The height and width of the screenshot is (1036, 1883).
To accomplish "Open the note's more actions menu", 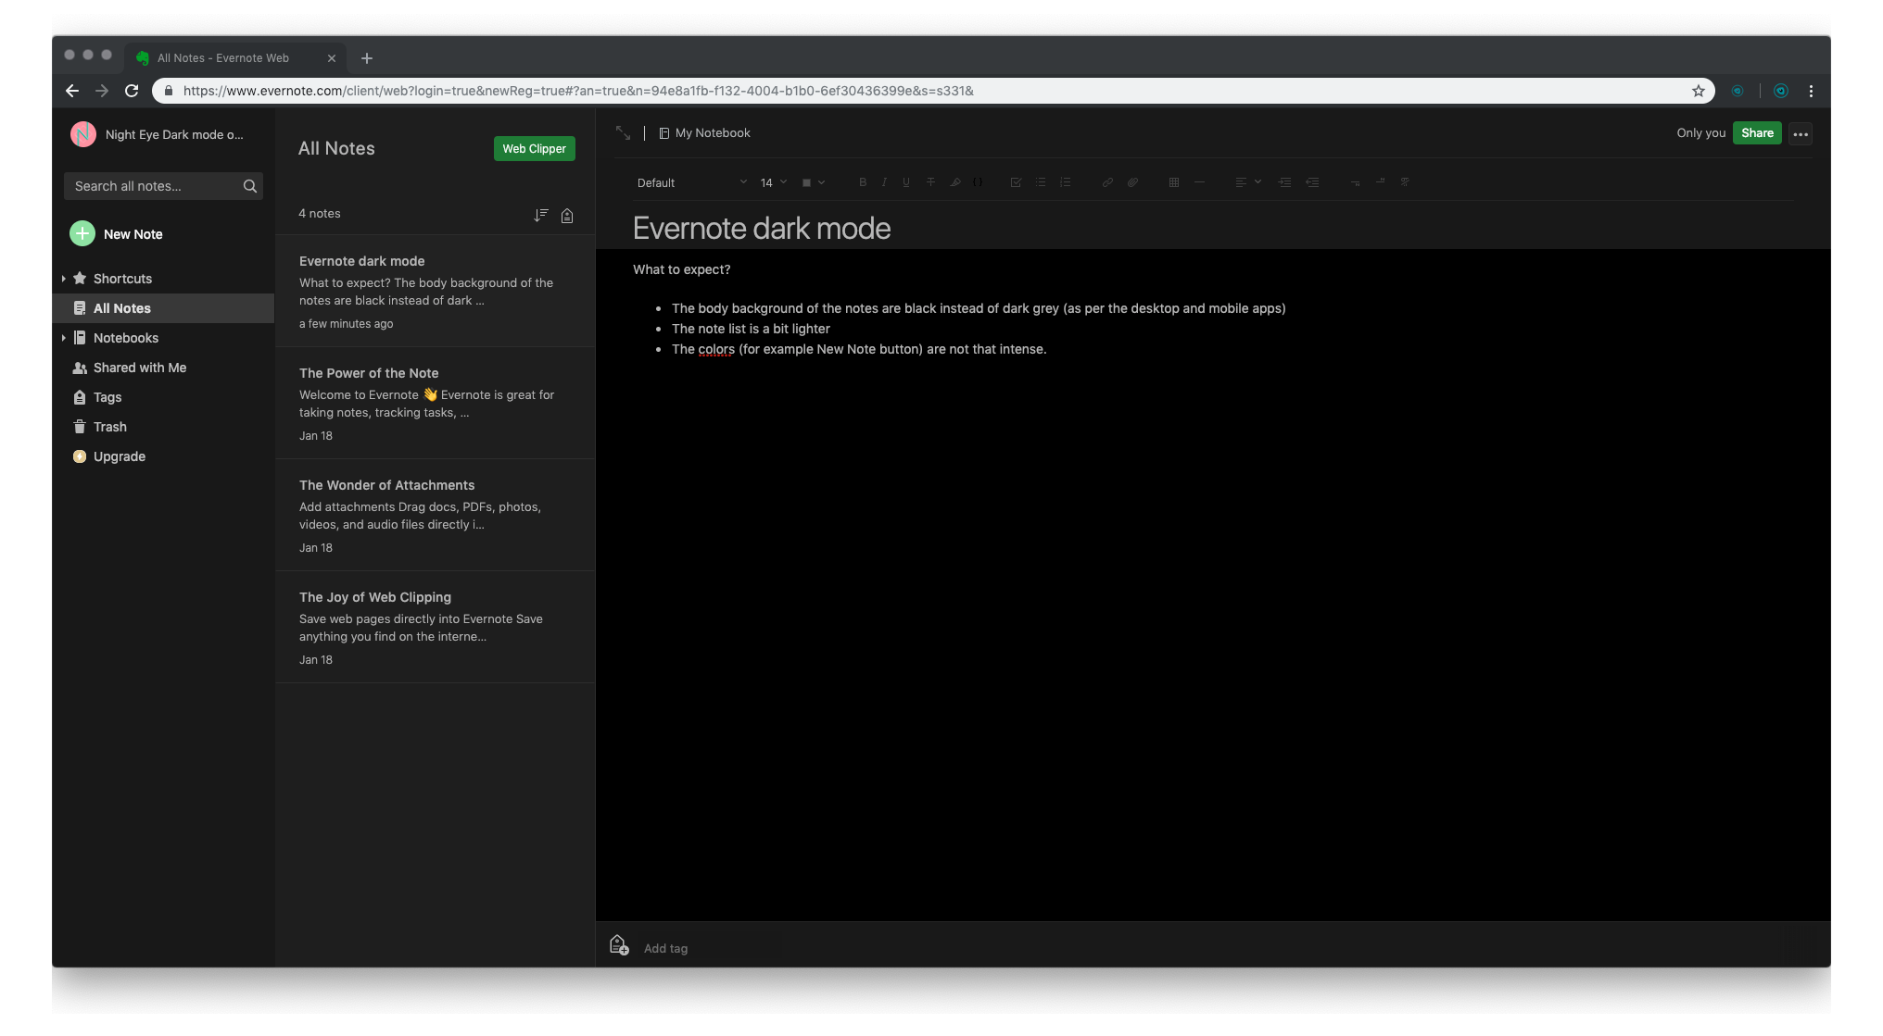I will click(x=1801, y=134).
